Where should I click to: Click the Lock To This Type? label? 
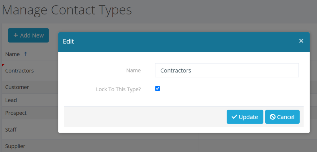pos(118,89)
